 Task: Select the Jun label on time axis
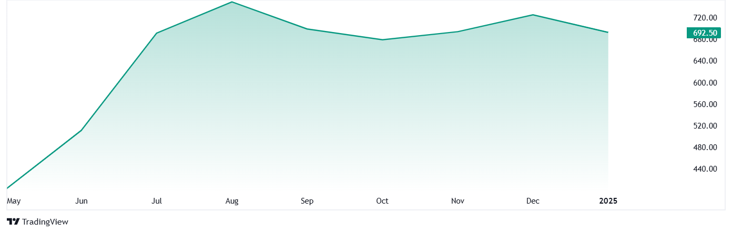click(82, 201)
